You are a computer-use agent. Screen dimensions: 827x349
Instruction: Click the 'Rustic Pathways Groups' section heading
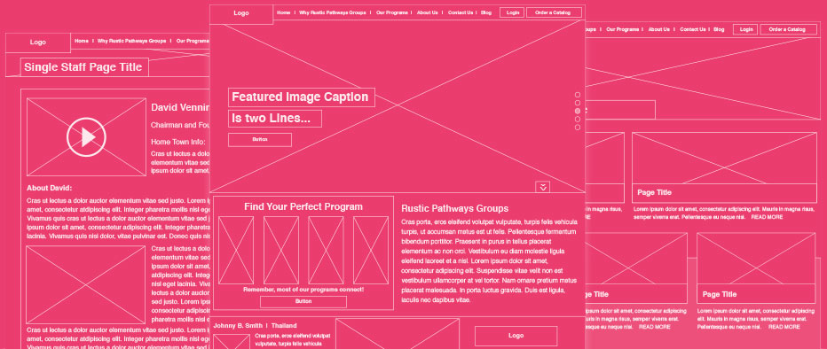coord(454,209)
